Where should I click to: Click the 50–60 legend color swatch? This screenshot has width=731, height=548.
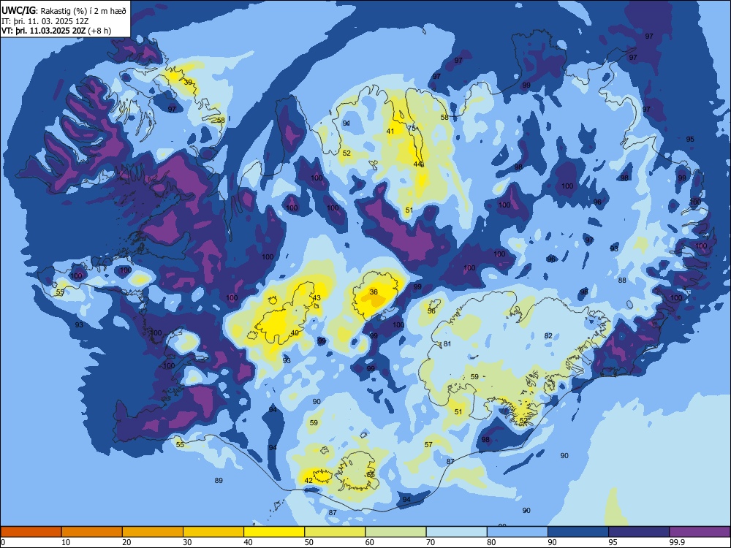[x=335, y=532]
